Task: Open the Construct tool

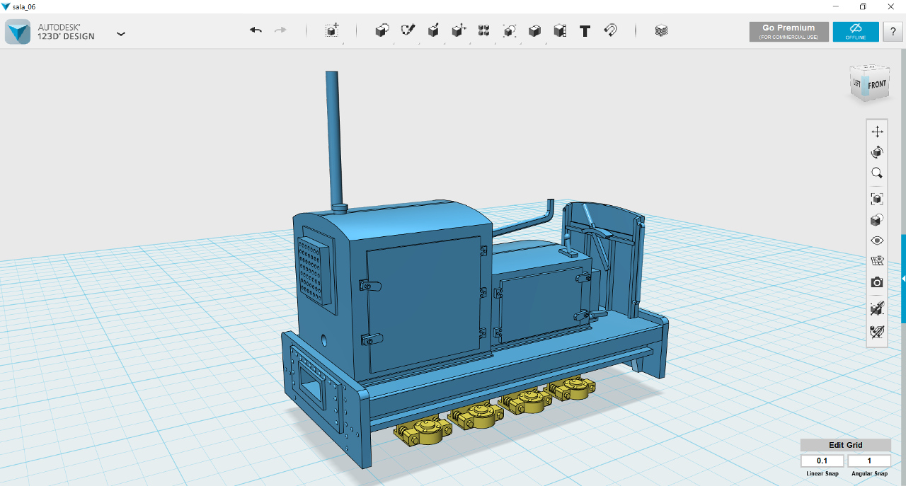Action: click(433, 30)
